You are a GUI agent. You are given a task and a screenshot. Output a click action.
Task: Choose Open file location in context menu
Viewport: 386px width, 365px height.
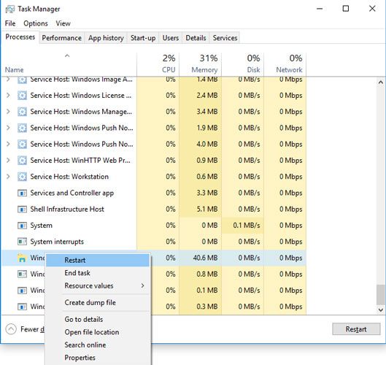click(x=98, y=332)
